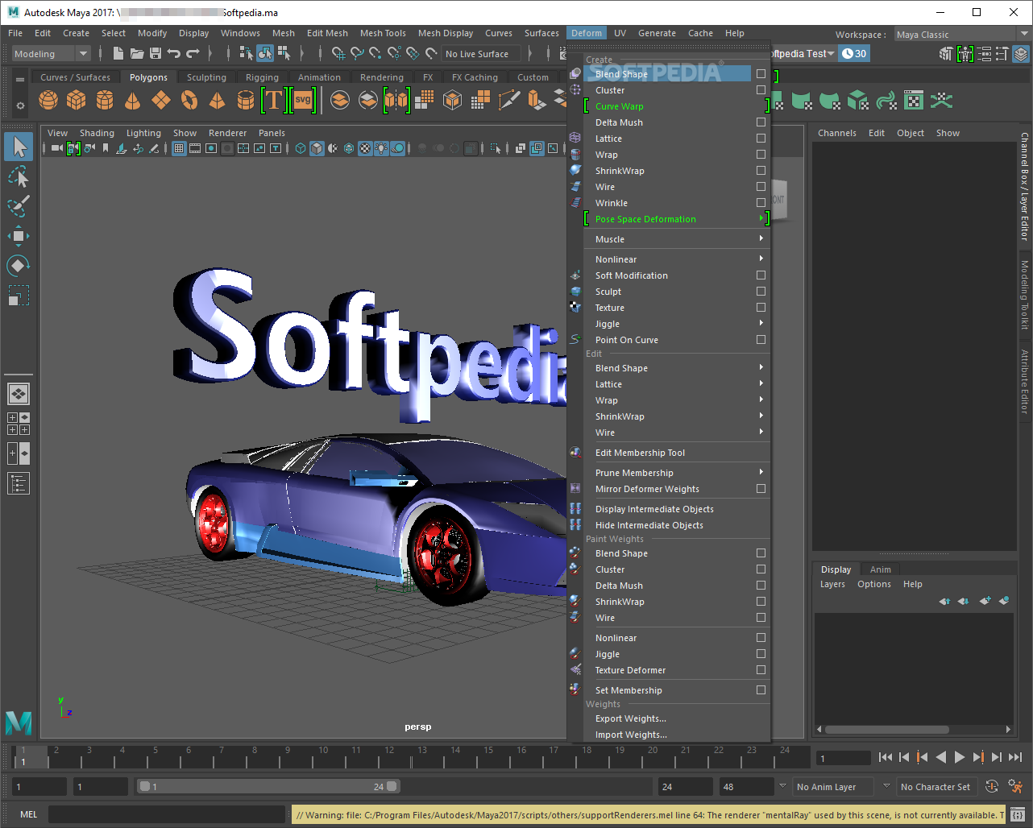This screenshot has width=1033, height=828.
Task: Click the Redo arrow icon
Action: (x=193, y=54)
